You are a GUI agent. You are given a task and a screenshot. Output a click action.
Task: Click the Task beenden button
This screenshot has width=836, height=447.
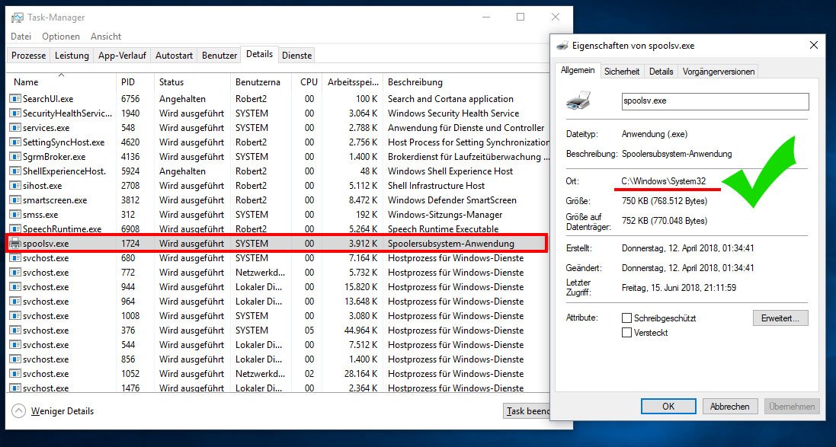click(x=528, y=410)
